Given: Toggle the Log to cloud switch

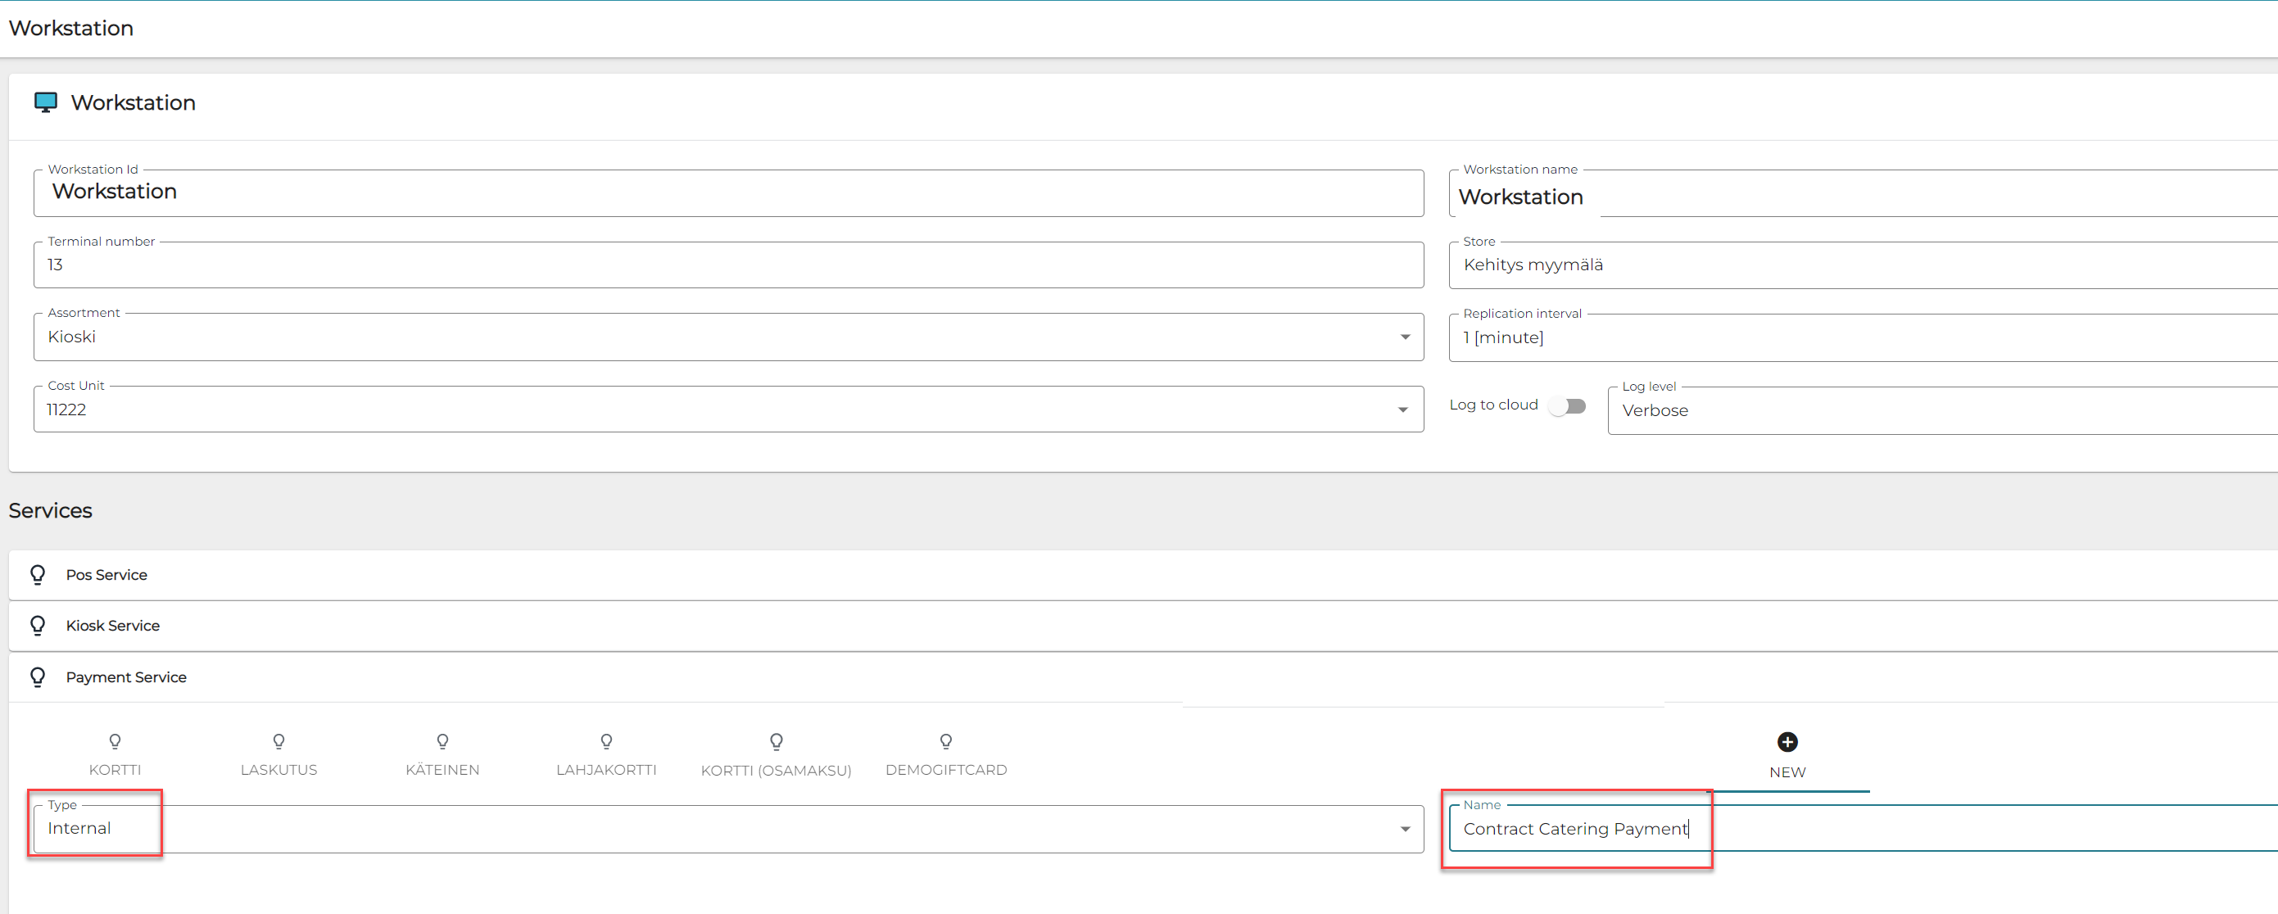Looking at the screenshot, I should point(1568,405).
